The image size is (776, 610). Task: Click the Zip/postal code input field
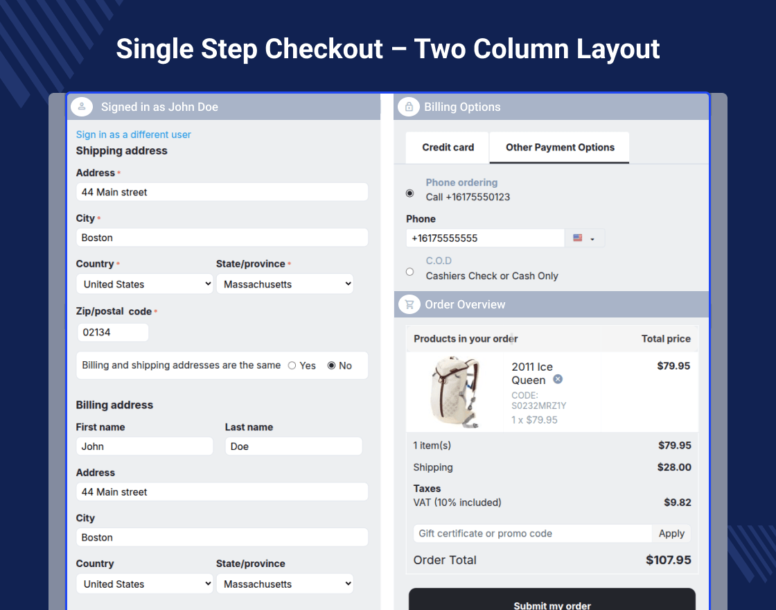click(113, 333)
